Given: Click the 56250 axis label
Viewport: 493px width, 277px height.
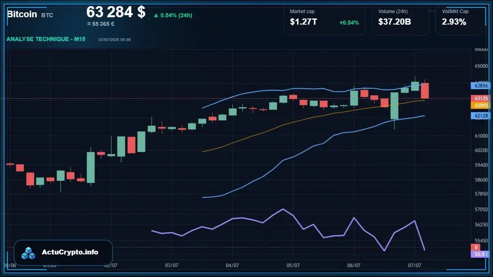Looking at the screenshot, I should 481,225.
